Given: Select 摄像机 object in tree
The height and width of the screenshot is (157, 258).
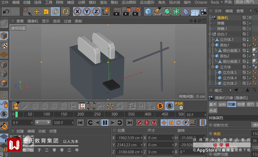Looking at the screenshot, I should [x=223, y=18].
